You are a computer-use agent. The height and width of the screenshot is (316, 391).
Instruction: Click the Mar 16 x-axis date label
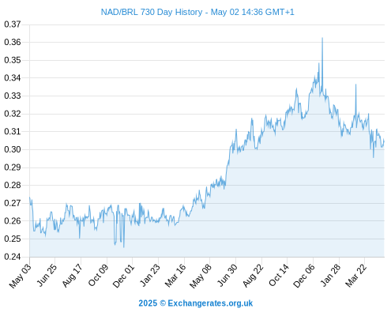coord(175,276)
